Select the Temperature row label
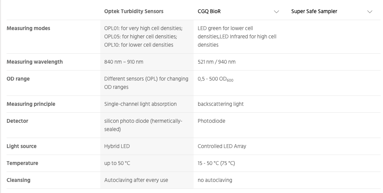Image resolution: width=383 pixels, height=193 pixels. (x=22, y=163)
